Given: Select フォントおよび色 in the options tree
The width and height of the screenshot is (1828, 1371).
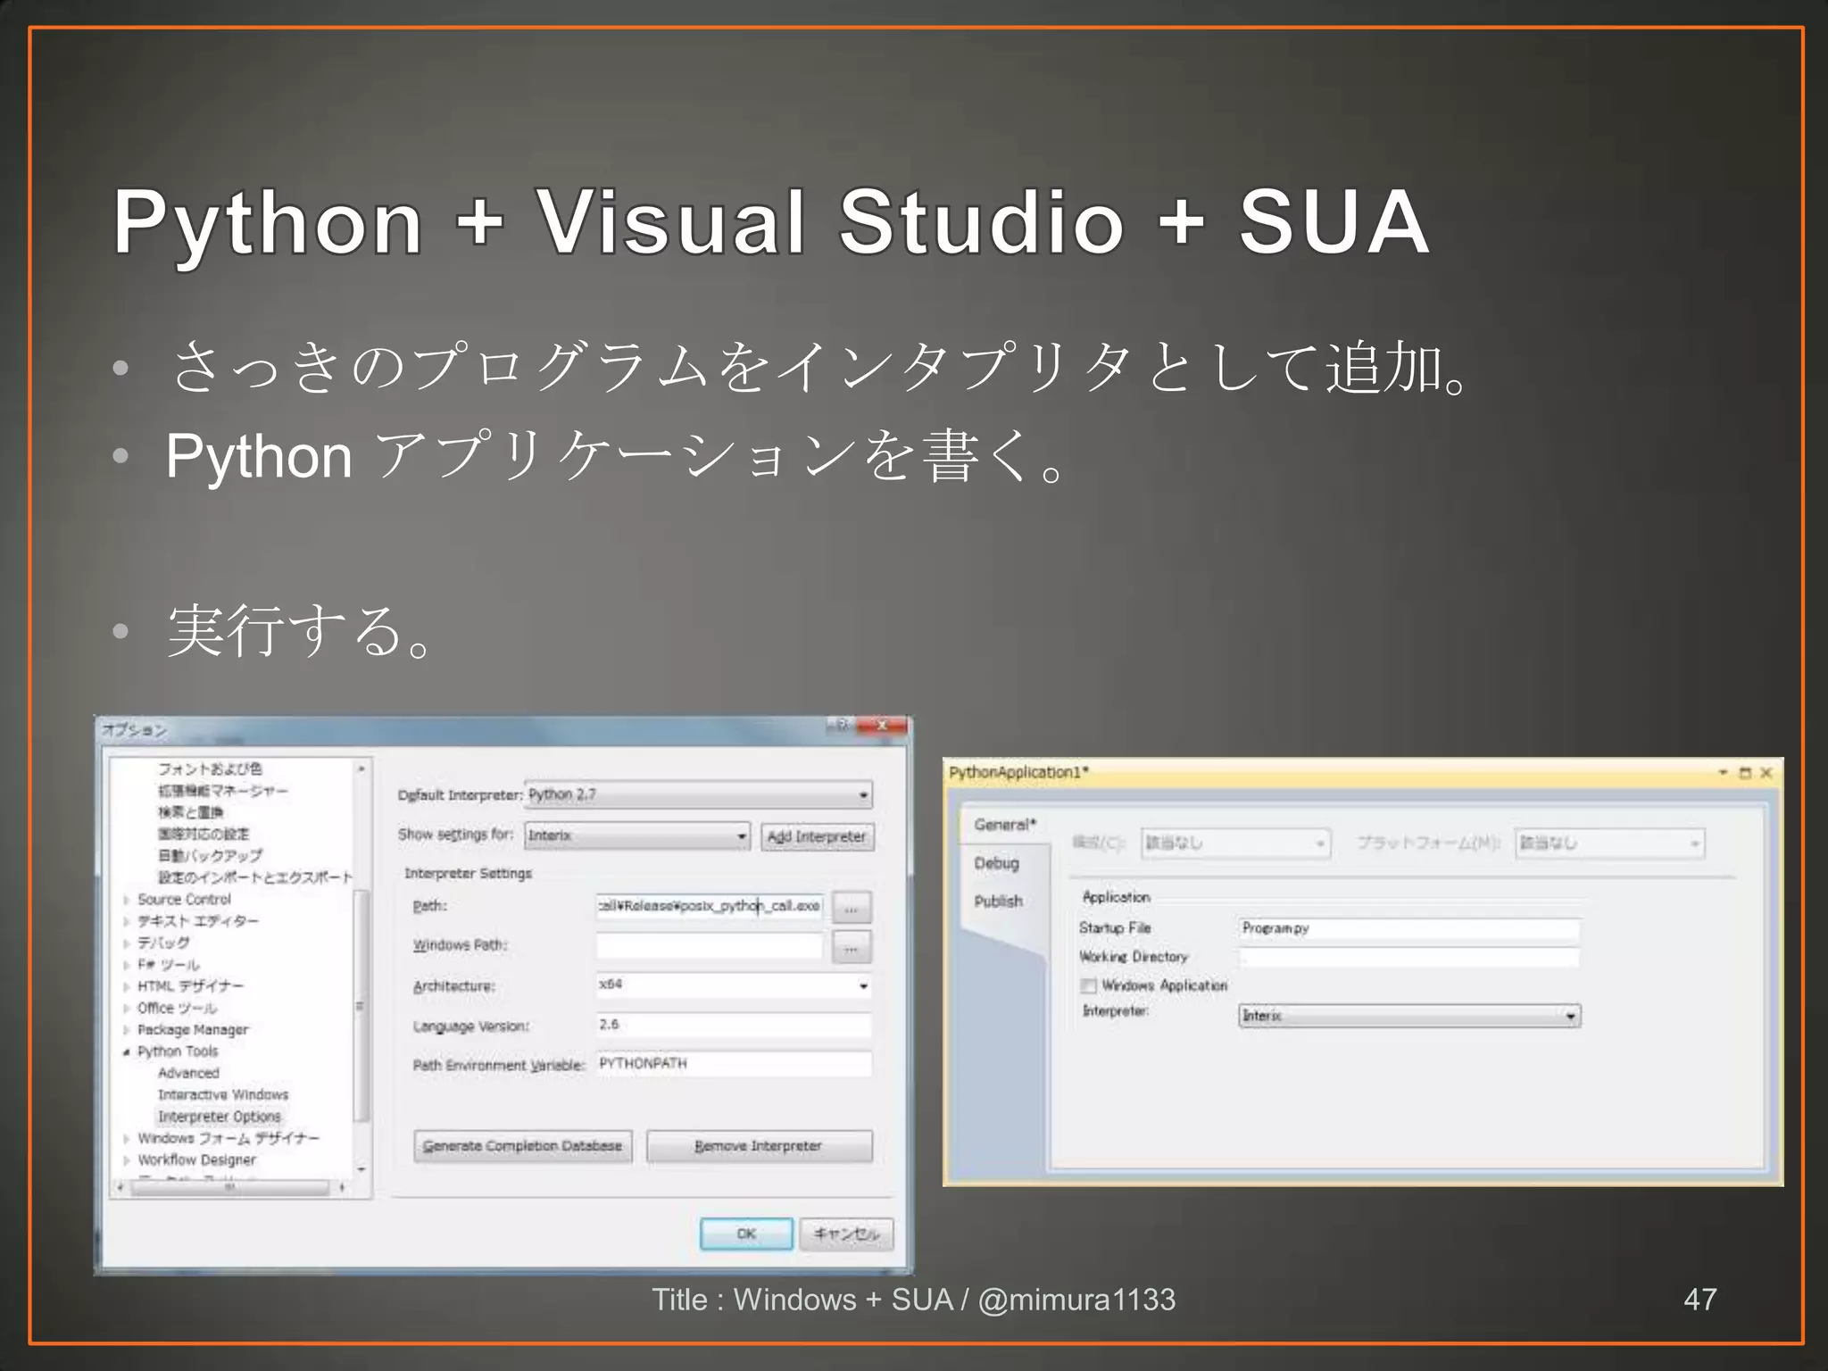Looking at the screenshot, I should coord(210,769).
